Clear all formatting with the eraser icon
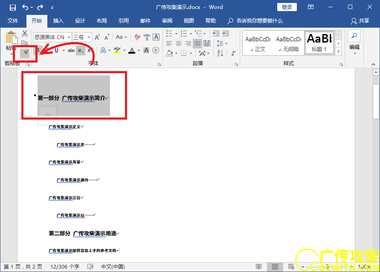 click(x=137, y=37)
